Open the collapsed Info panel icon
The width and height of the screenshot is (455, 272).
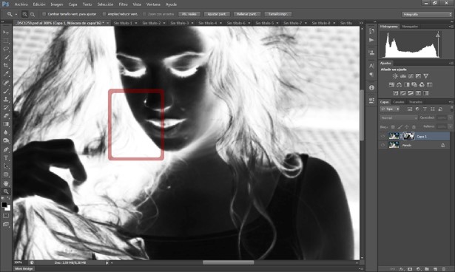[x=371, y=87]
